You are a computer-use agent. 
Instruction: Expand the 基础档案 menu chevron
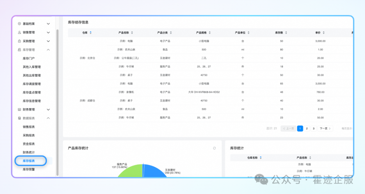48,24
